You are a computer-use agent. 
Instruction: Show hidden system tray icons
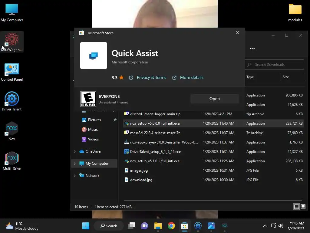tap(265, 226)
